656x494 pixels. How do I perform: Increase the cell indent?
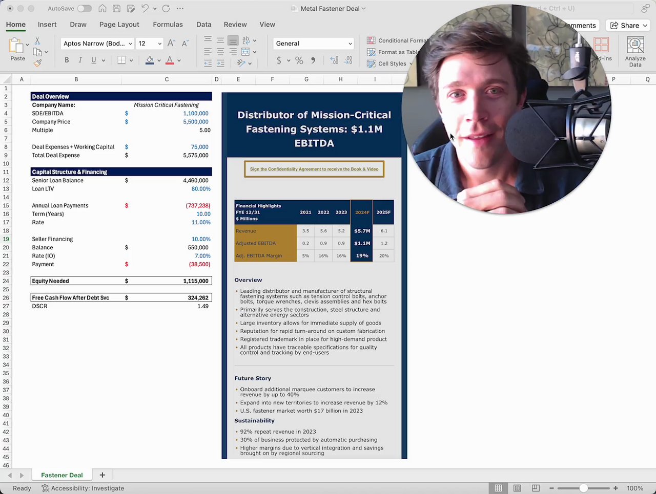click(220, 63)
